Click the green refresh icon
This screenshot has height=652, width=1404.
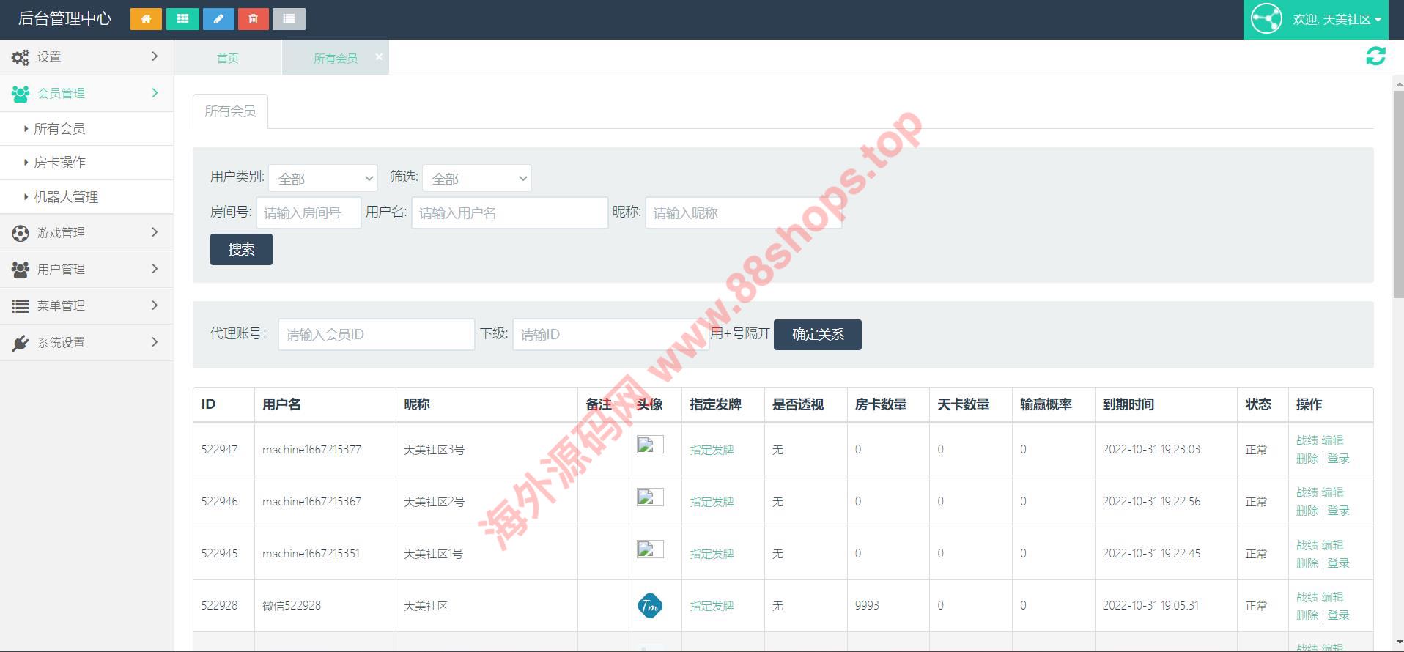[1375, 56]
